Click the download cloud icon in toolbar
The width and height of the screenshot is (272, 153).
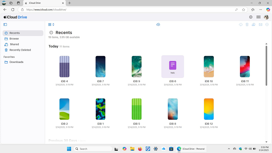(x=241, y=25)
